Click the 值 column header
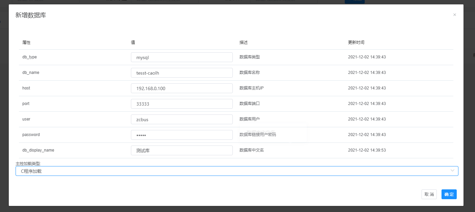 coord(133,43)
